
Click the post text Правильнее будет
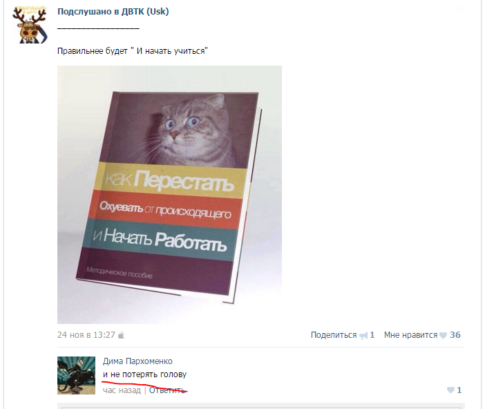pyautogui.click(x=92, y=50)
